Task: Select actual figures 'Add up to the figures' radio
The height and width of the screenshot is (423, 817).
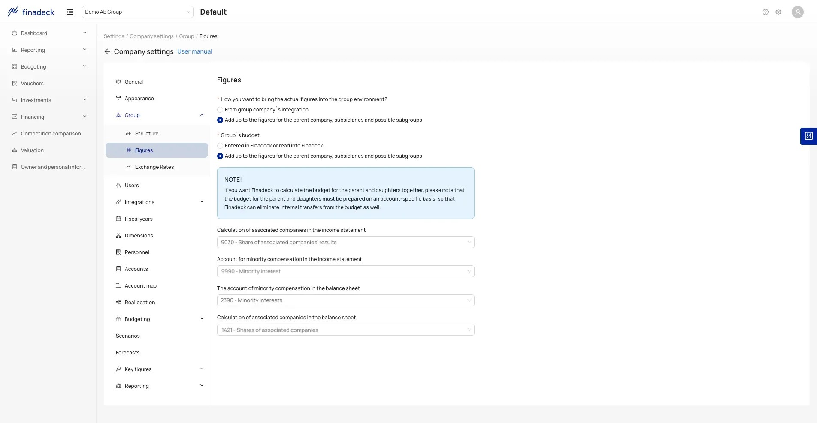Action: [x=220, y=120]
